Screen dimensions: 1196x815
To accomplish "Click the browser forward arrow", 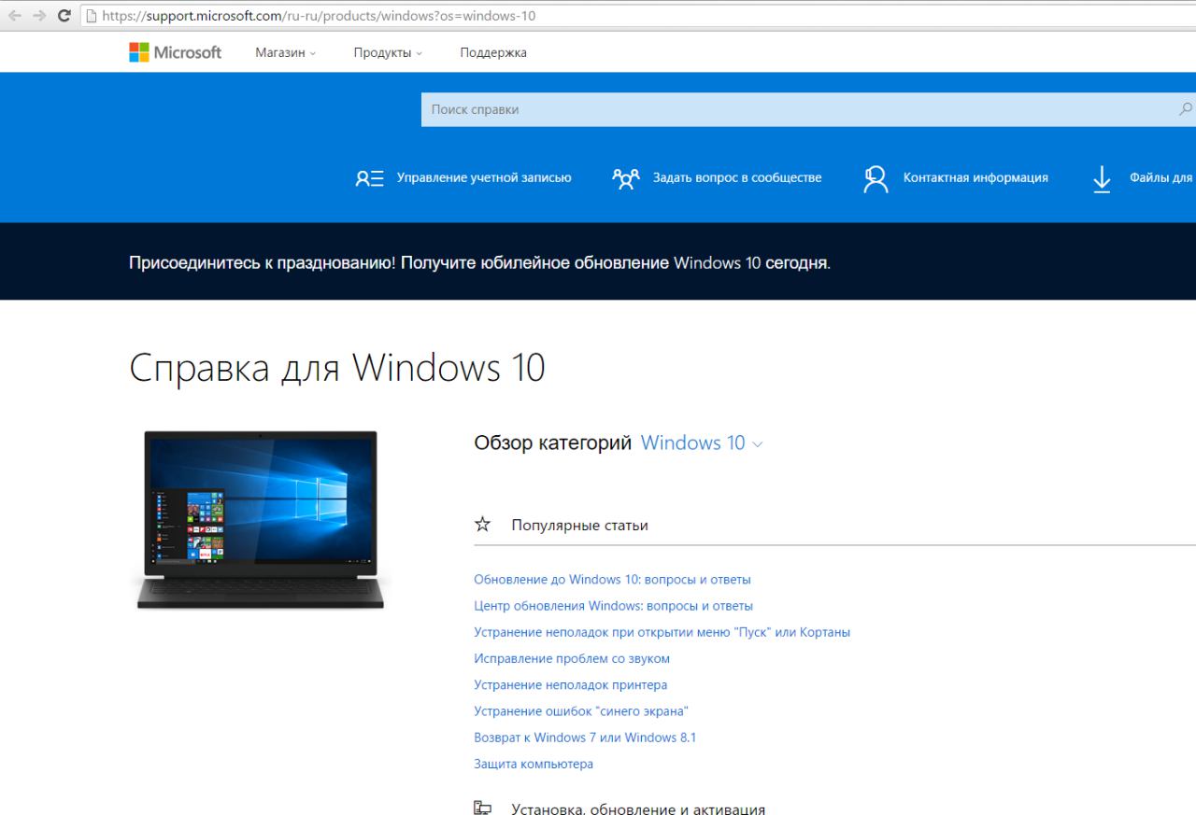I will 39,16.
